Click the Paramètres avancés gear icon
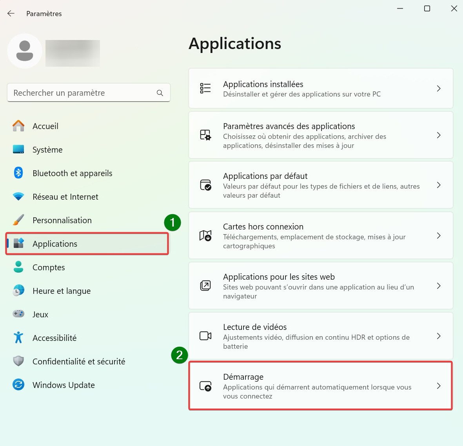Screen dimensions: 463x446 (205, 135)
